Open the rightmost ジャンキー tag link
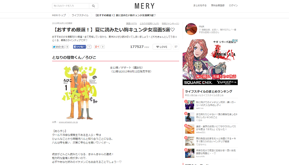This screenshot has width=289, height=165. 170,23
